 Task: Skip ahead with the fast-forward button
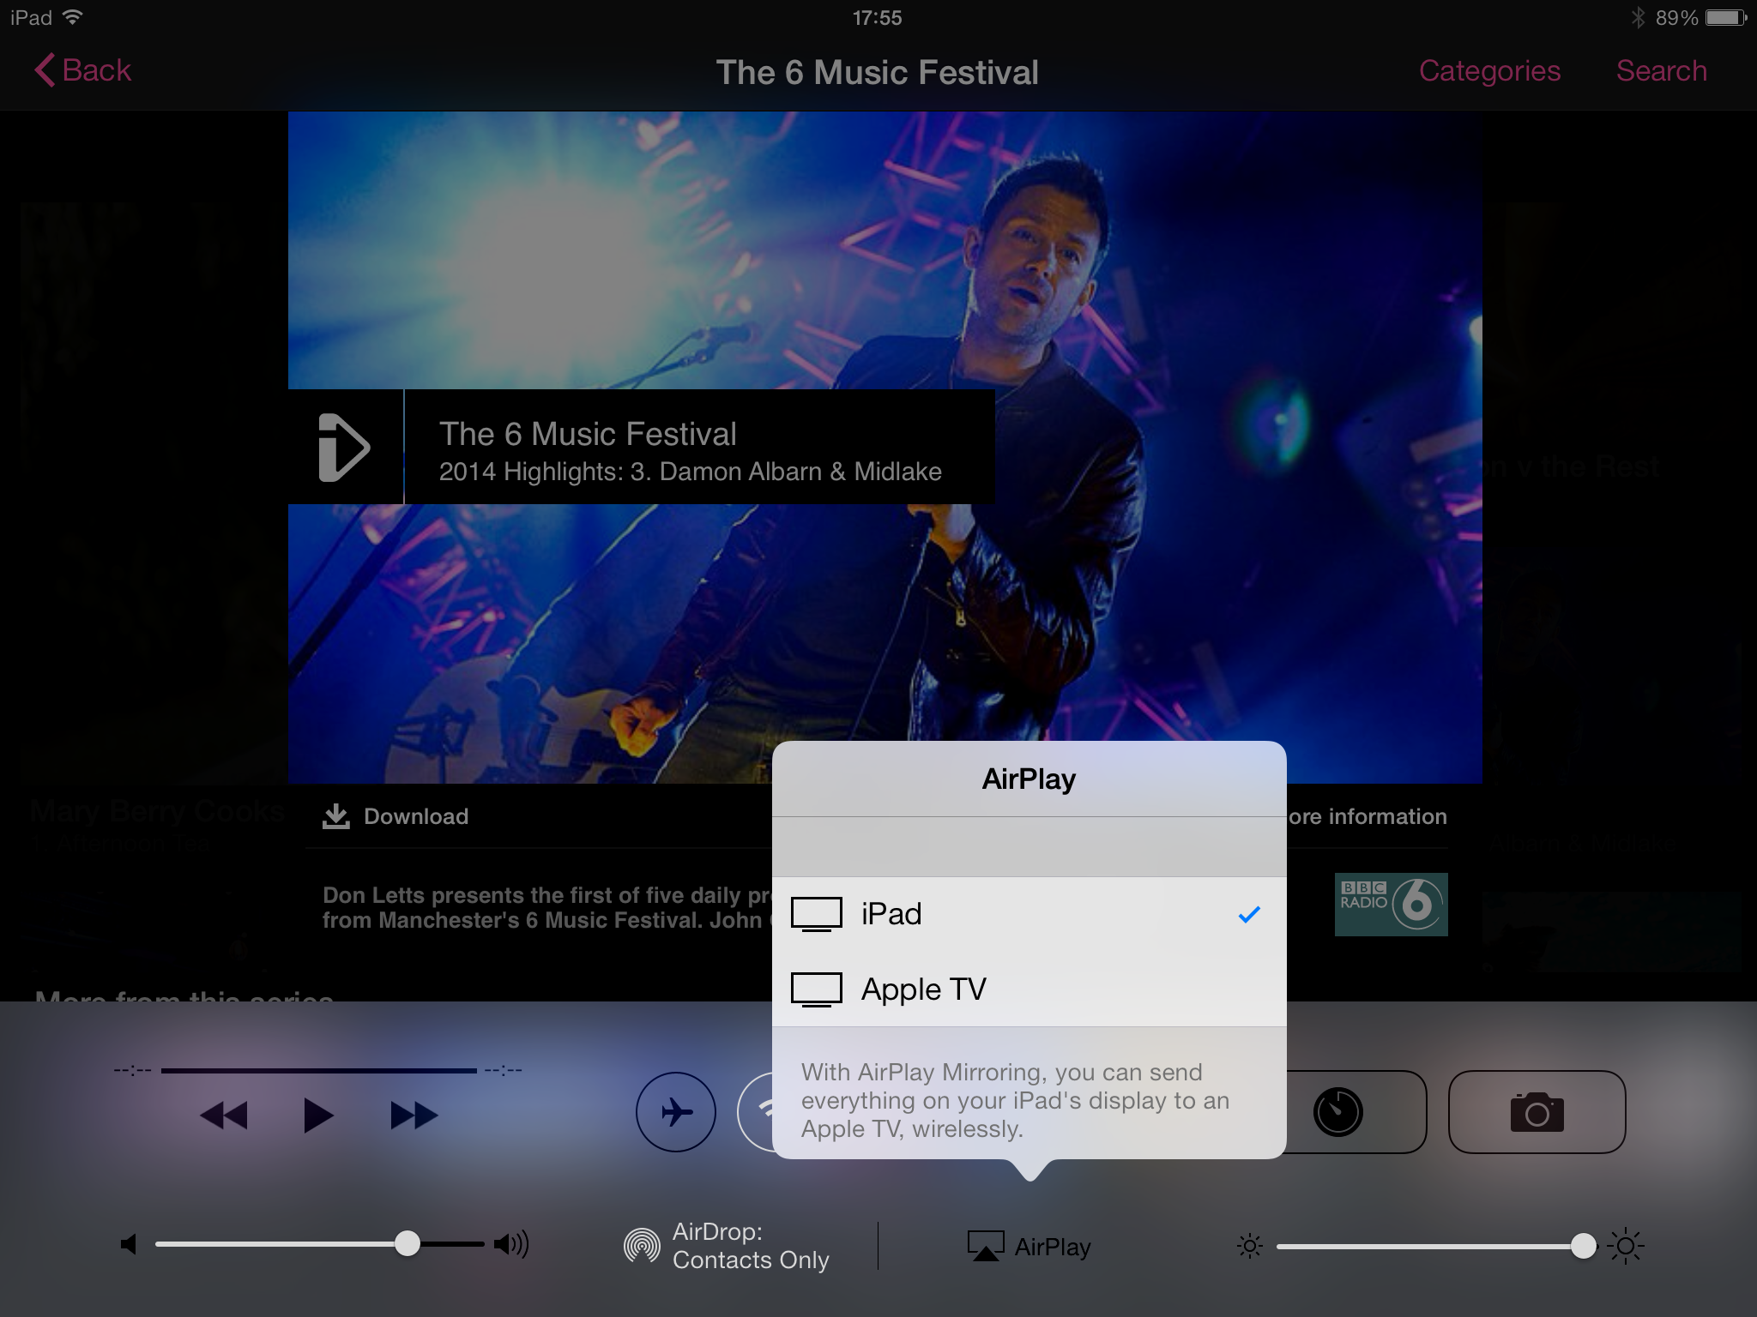(414, 1116)
